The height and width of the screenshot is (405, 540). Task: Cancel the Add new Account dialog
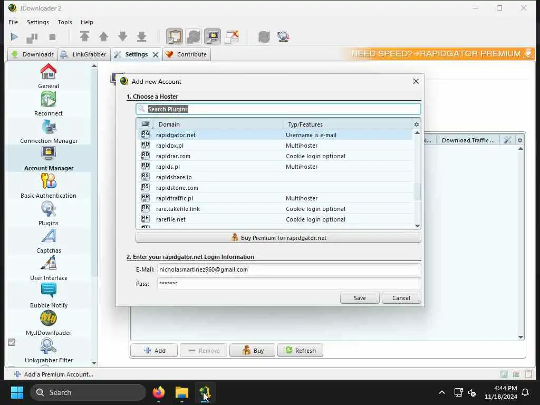pyautogui.click(x=401, y=298)
